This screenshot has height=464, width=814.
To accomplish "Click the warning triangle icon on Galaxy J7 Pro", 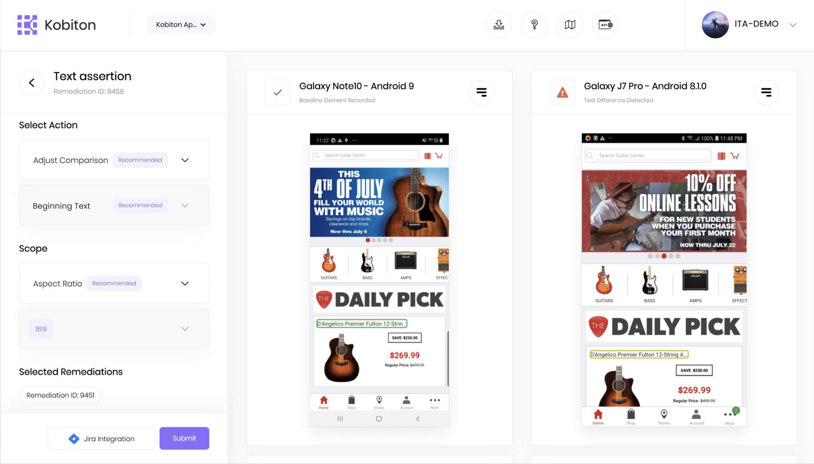I will (x=562, y=92).
